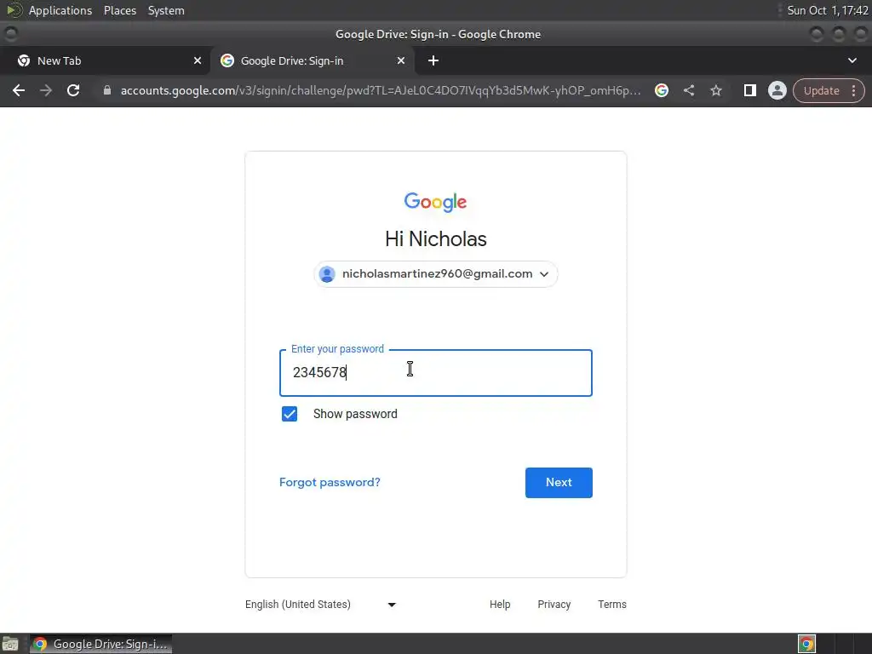Open the Chrome three-dot menu
Image resolution: width=872 pixels, height=654 pixels.
pyautogui.click(x=853, y=90)
